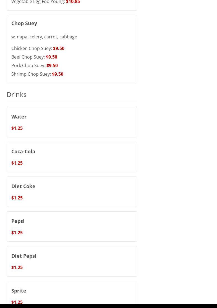Click the $1.25 price under Coca-Cola
The height and width of the screenshot is (308, 217).
click(x=17, y=163)
